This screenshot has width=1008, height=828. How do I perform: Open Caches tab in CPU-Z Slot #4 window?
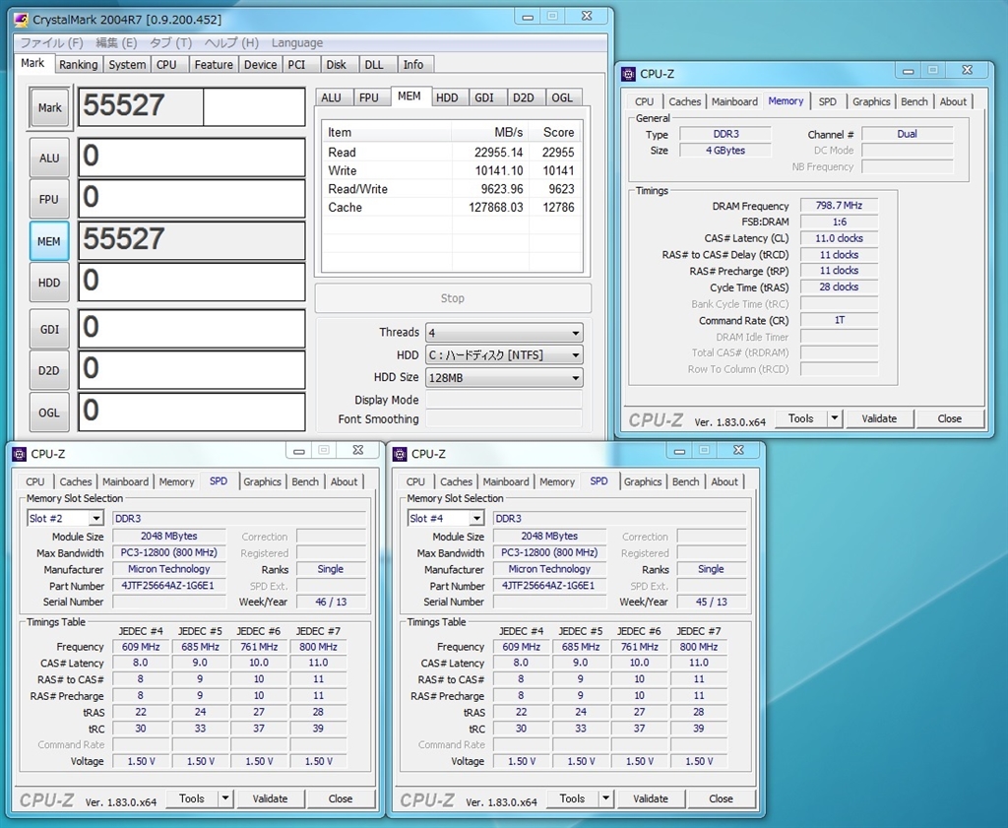tap(456, 481)
